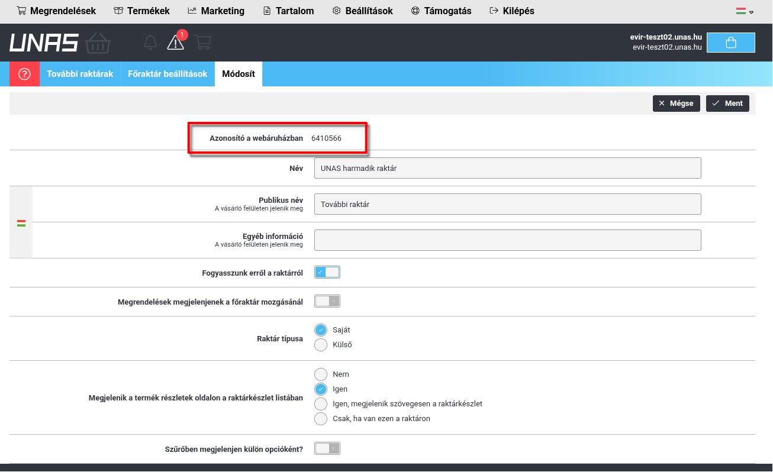The height and width of the screenshot is (472, 773).
Task: Open the Beállítások menu
Action: point(363,11)
